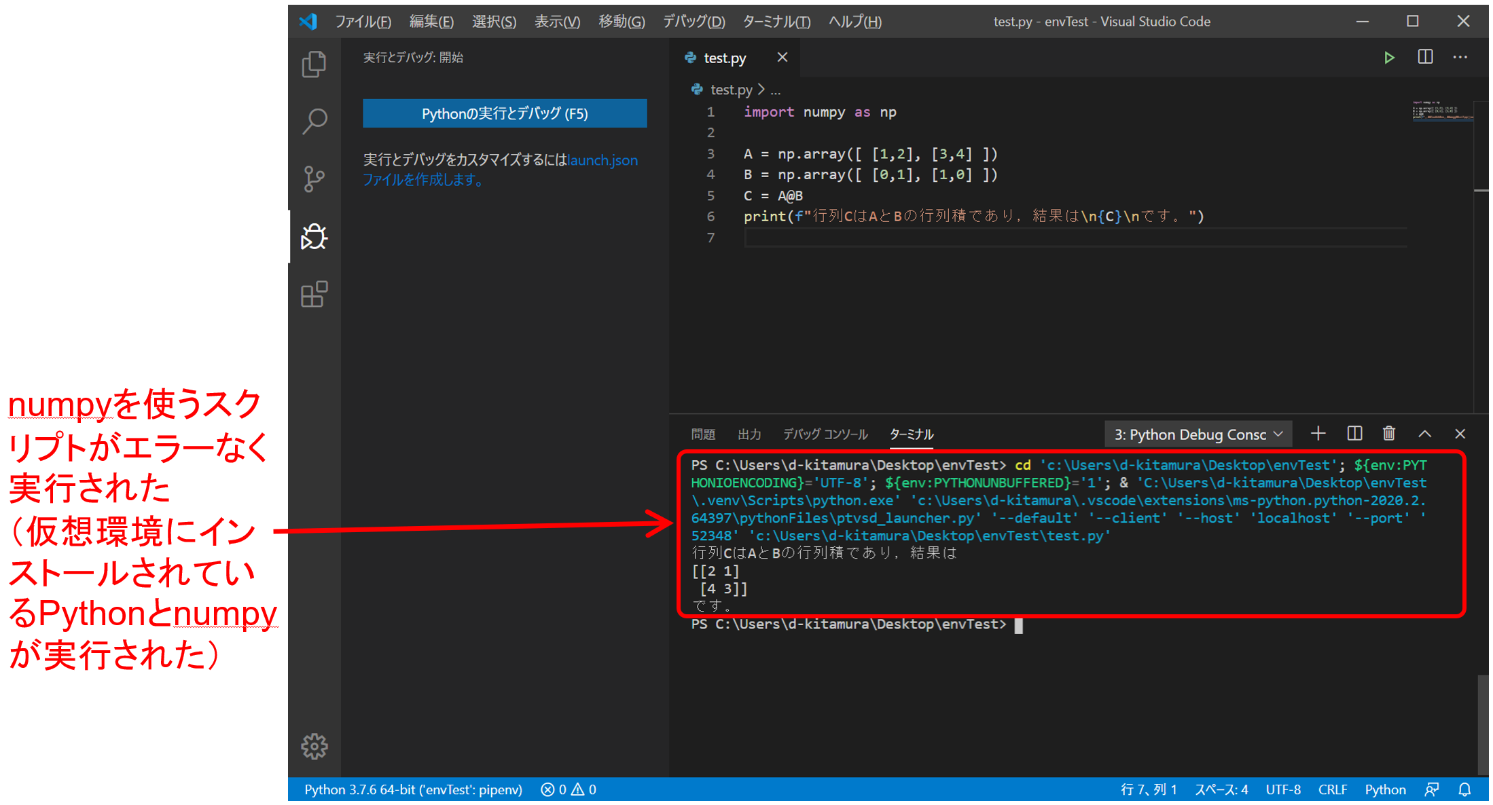Click the editor minimap preview
1493x805 pixels.
click(x=1442, y=111)
